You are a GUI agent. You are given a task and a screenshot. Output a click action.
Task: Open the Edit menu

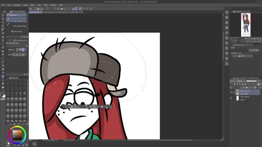(x=9, y=5)
